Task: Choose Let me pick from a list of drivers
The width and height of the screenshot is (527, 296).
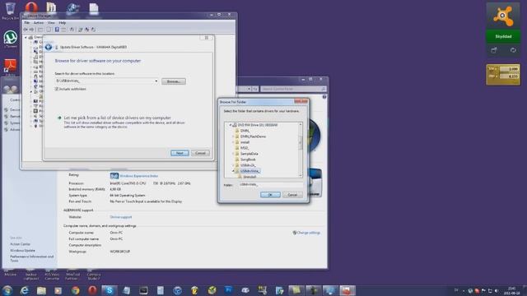Action: pos(117,118)
